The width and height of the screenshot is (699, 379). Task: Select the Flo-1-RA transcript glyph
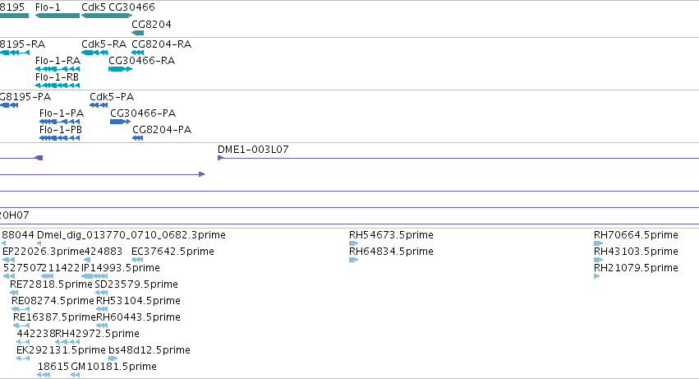point(57,69)
